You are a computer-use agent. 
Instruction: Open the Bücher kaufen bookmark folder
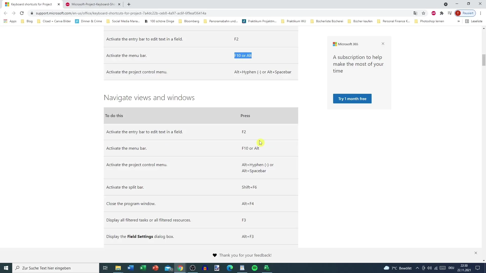pyautogui.click(x=360, y=21)
